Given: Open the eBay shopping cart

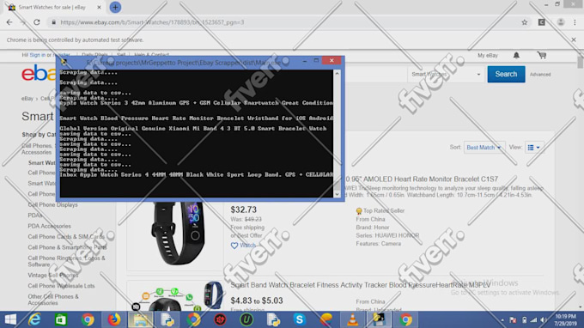Looking at the screenshot, I should coord(542,56).
